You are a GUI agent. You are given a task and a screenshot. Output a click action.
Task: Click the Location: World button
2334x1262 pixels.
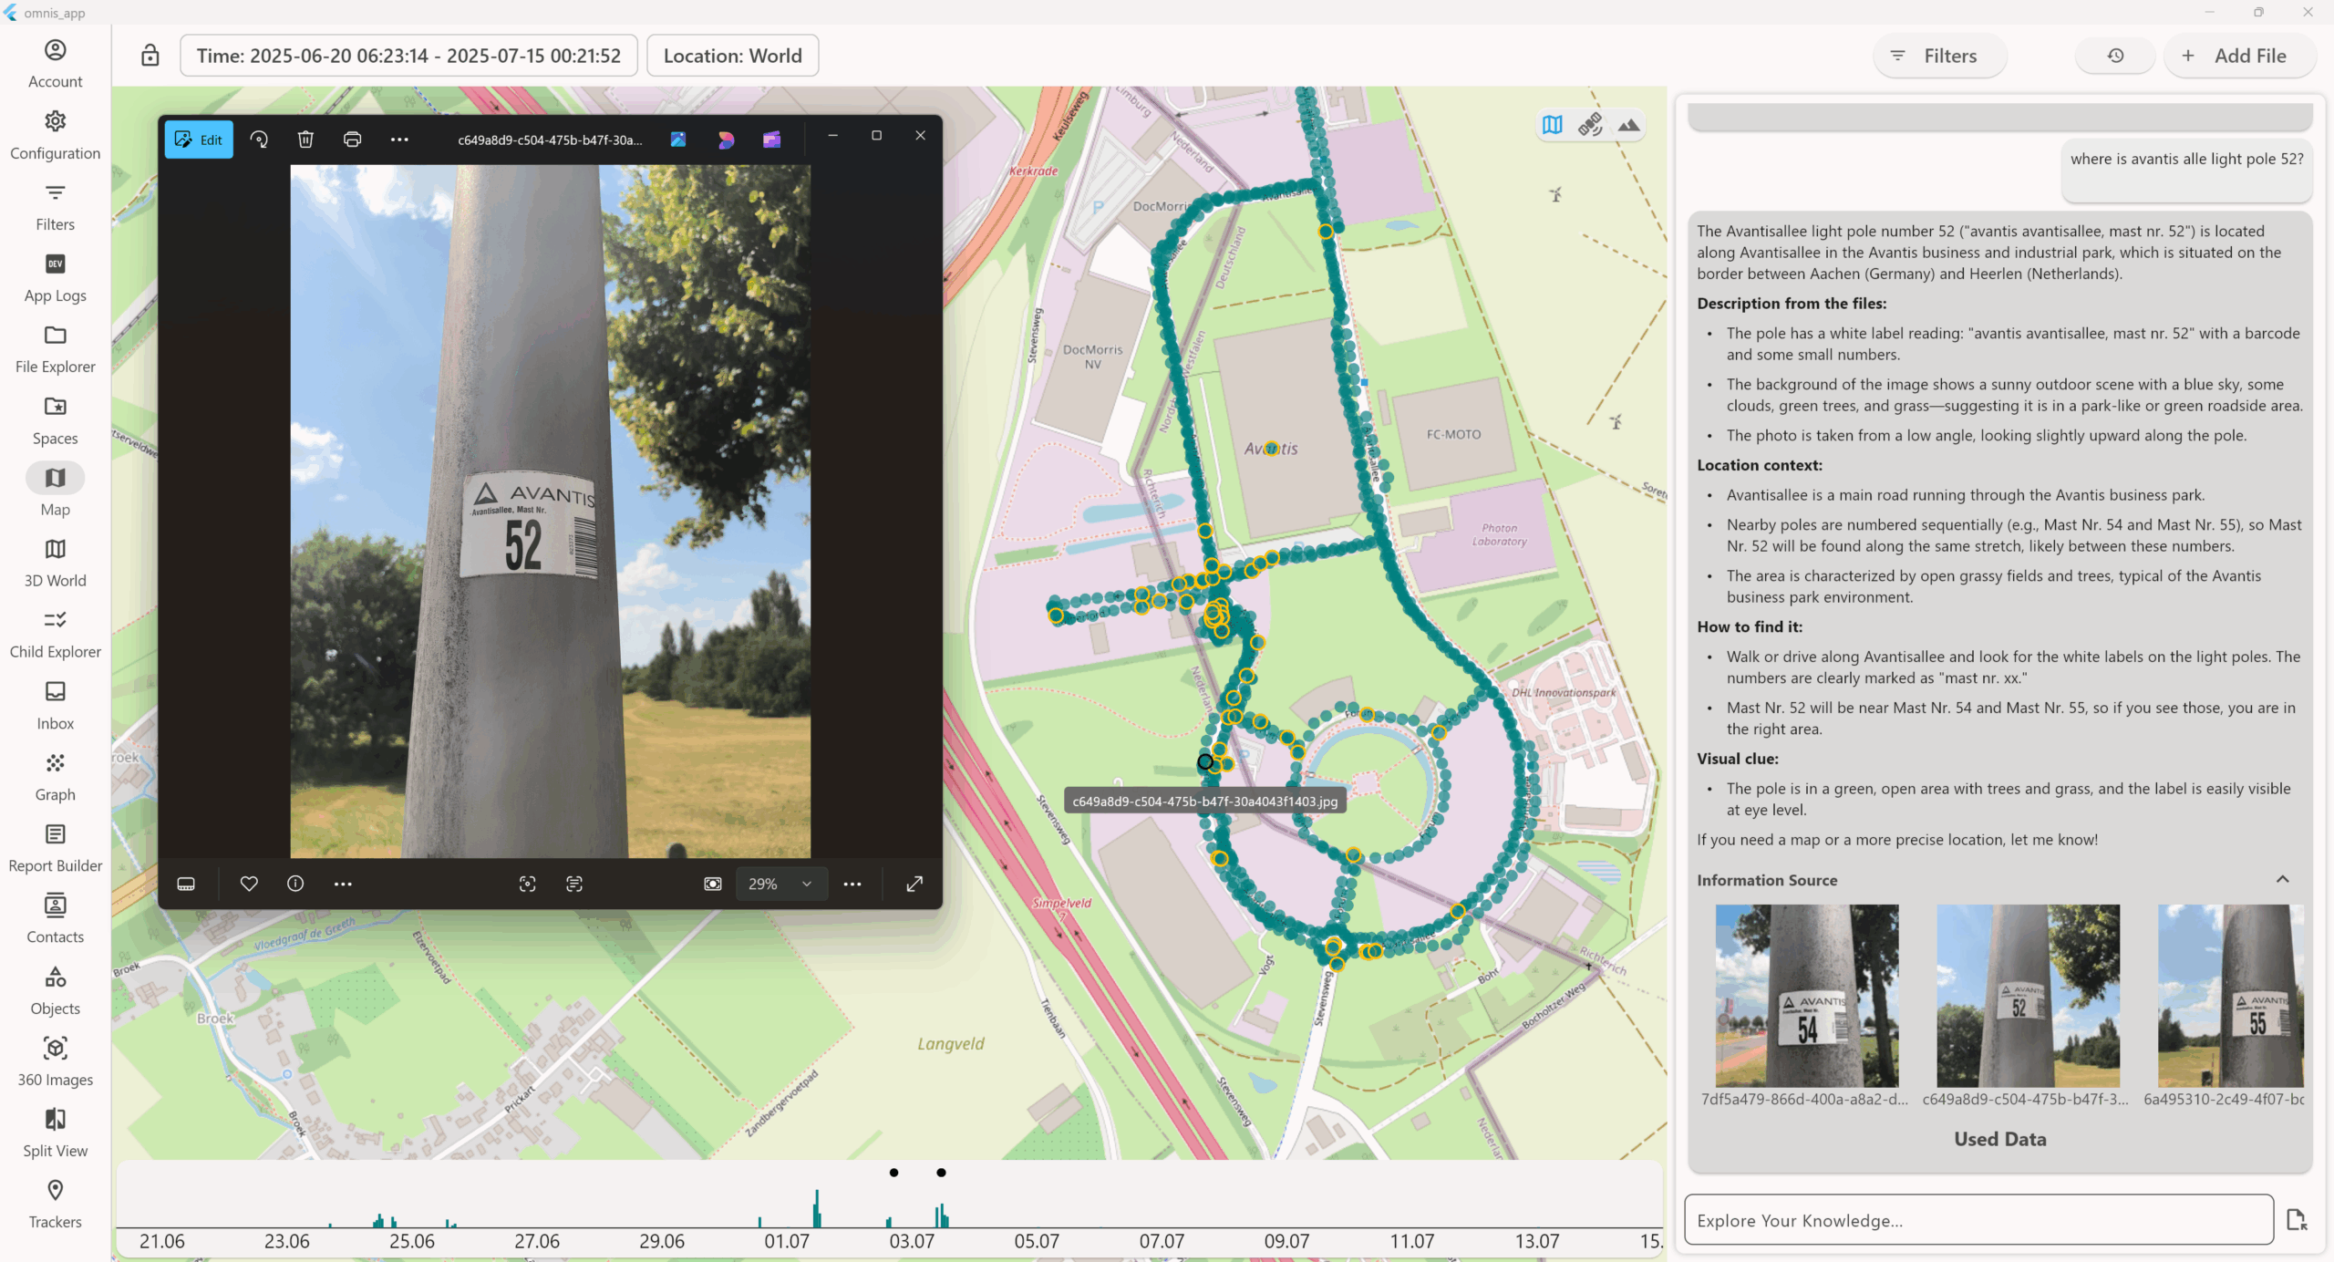732,56
